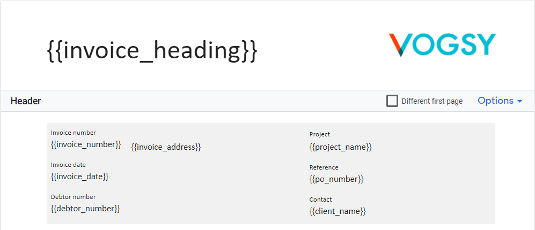The width and height of the screenshot is (535, 230).
Task: Click the Invoice date label
Action: (x=68, y=165)
